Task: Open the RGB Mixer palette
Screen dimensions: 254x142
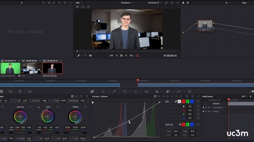Action: [x=20, y=92]
